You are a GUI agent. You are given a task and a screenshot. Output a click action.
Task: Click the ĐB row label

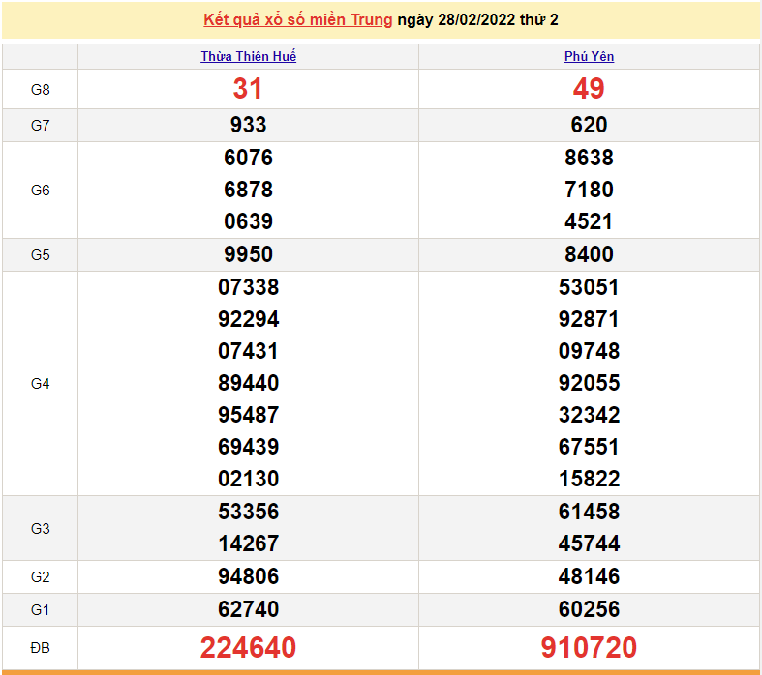pyautogui.click(x=40, y=647)
